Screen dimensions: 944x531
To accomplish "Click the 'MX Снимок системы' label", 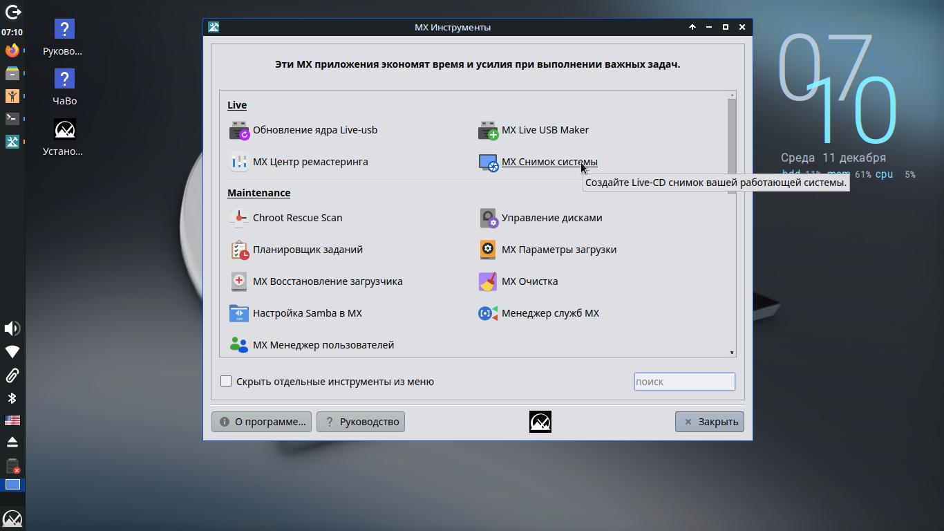I will click(x=549, y=162).
